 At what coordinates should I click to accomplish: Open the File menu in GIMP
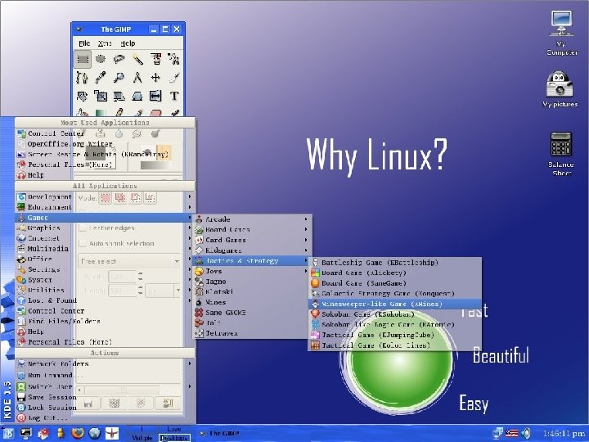[x=84, y=43]
